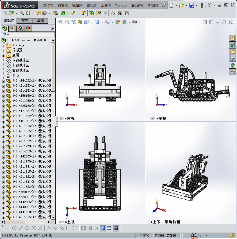Click the New Motion Study icon
This screenshot has width=237, height=239.
[84, 13]
